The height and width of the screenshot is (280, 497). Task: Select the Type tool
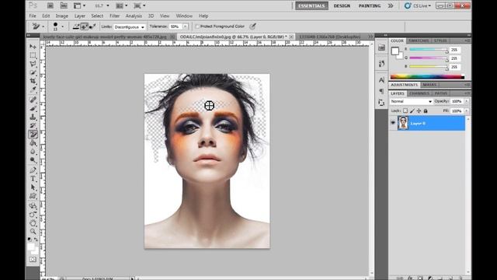click(33, 179)
